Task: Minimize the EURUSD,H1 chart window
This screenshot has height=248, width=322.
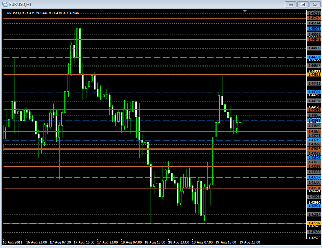Action: click(291, 4)
